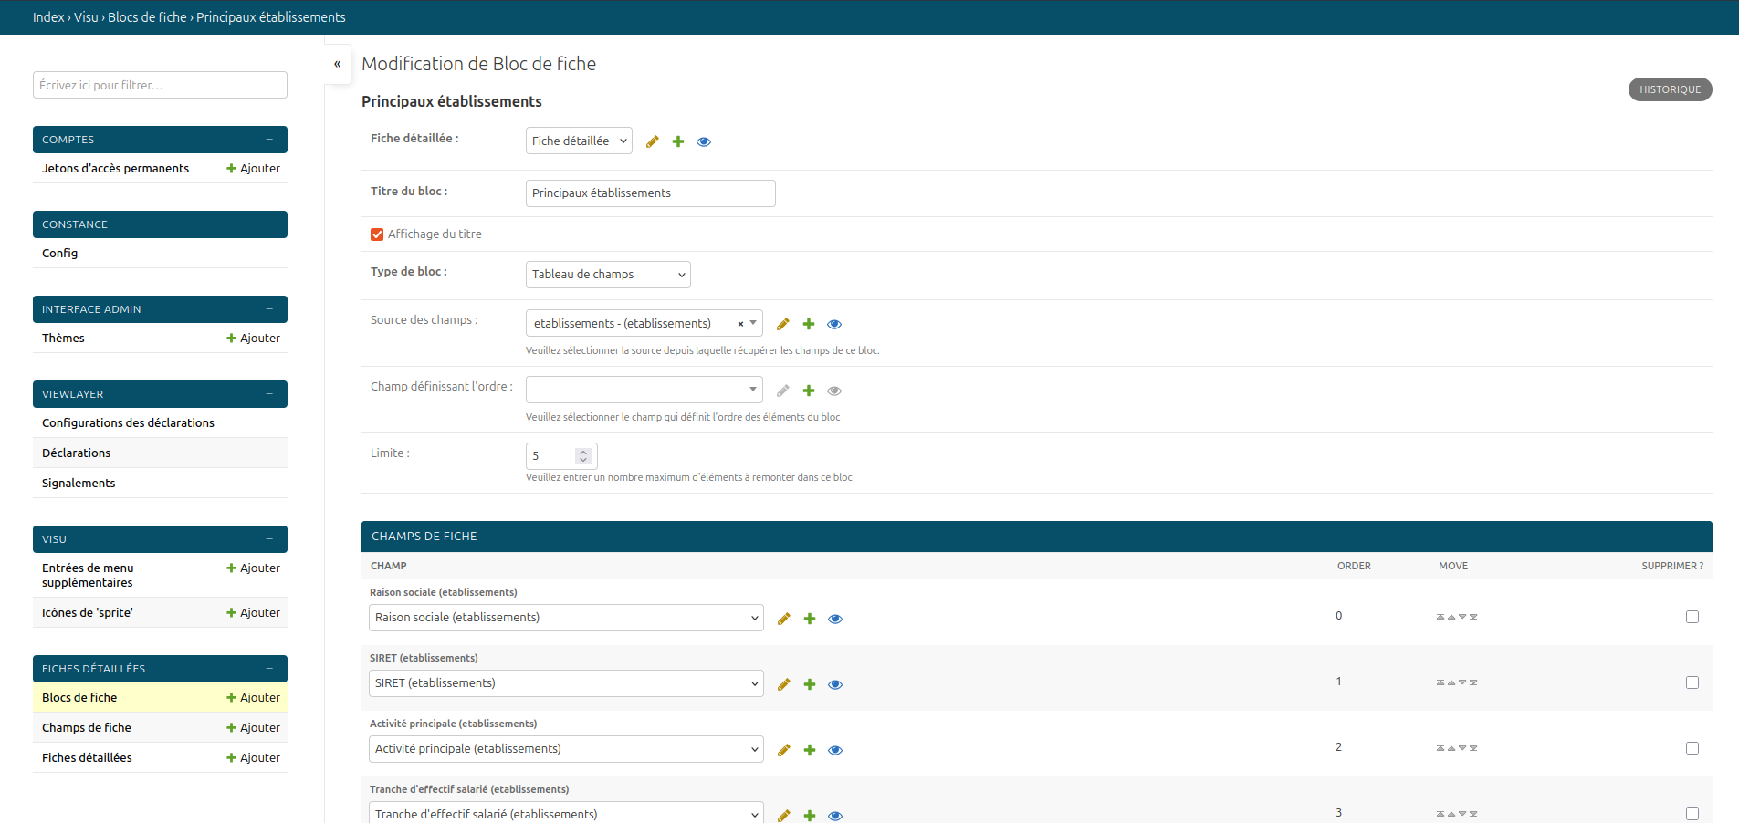This screenshot has height=823, width=1739.
Task: Open the Déclarations sidebar entry
Action: 76,453
